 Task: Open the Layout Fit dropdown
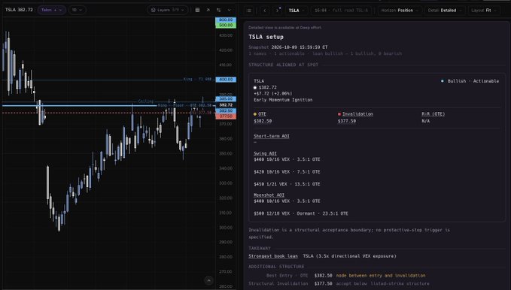tap(484, 11)
